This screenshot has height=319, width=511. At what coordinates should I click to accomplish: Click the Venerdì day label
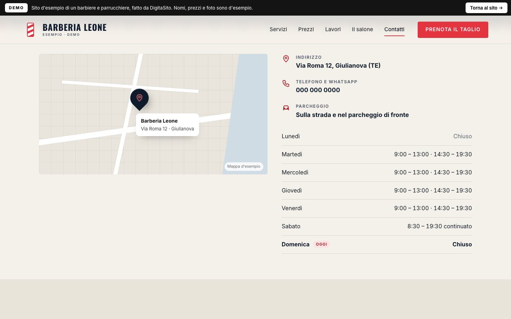click(x=292, y=208)
